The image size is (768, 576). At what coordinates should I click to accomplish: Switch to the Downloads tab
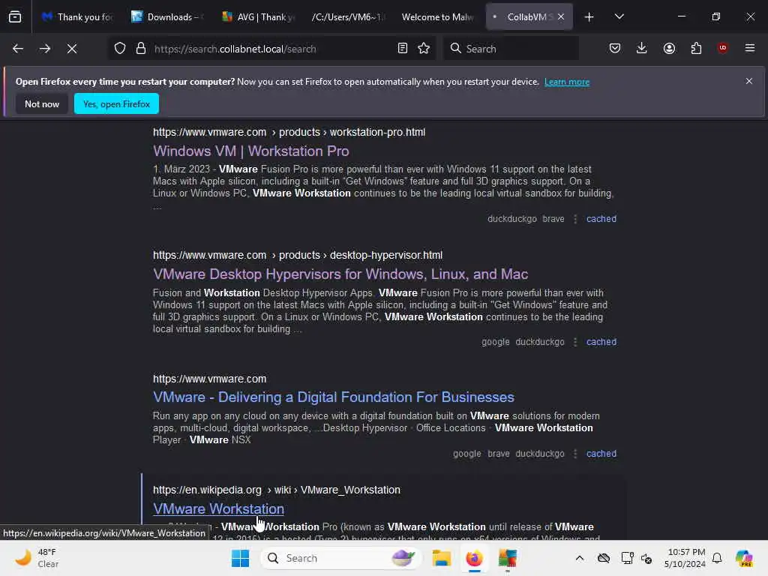click(166, 17)
